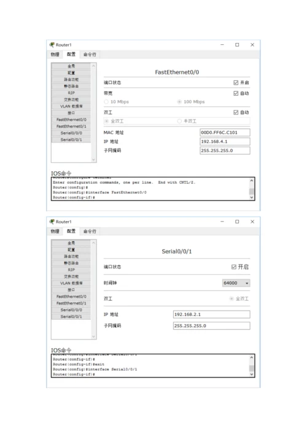Toggle 开启 port status checkbox for FastEthernet0/0

[236, 82]
